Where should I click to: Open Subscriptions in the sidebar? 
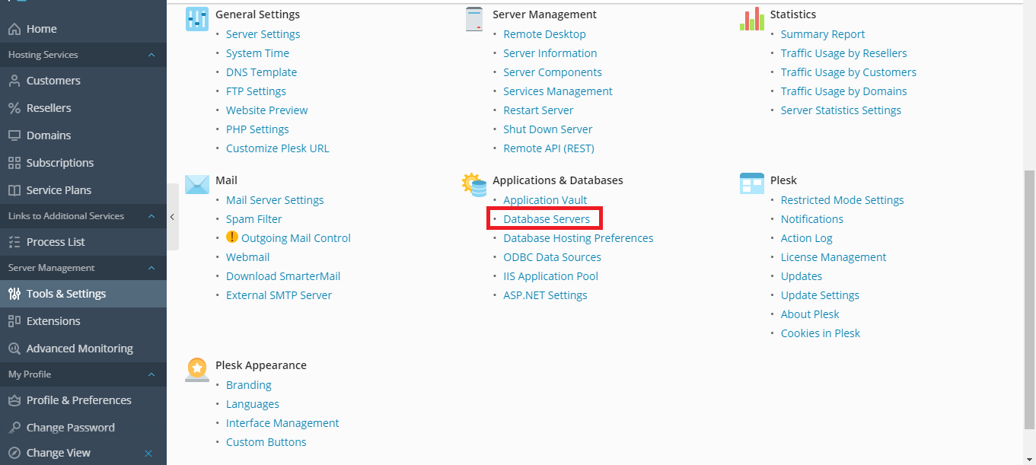pos(83,163)
